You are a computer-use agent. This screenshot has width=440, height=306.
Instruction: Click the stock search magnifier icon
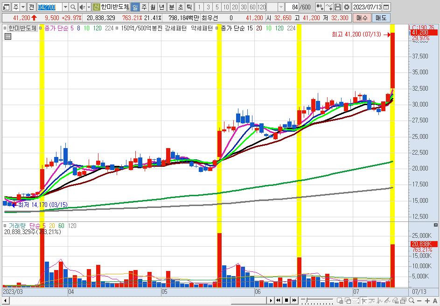73,7
